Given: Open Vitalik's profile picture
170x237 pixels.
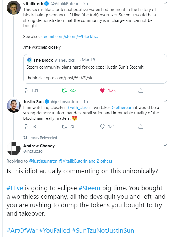Looking at the screenshot, I should [14, 7].
